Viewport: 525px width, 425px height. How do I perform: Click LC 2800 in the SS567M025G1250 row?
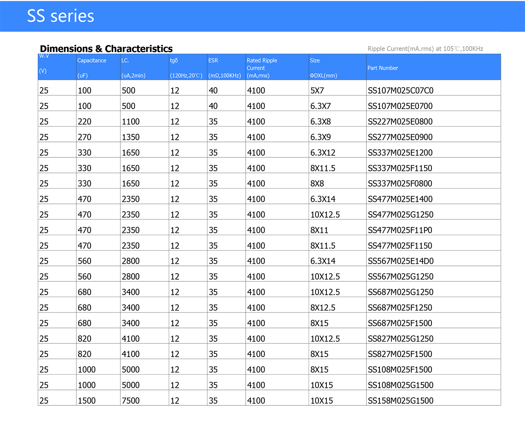pyautogui.click(x=131, y=276)
